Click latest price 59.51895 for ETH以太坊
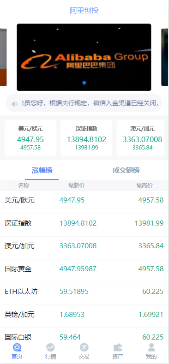169x364 pixels. (74, 292)
